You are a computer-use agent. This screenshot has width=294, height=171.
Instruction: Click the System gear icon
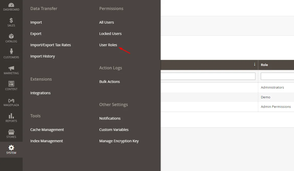tap(11, 148)
